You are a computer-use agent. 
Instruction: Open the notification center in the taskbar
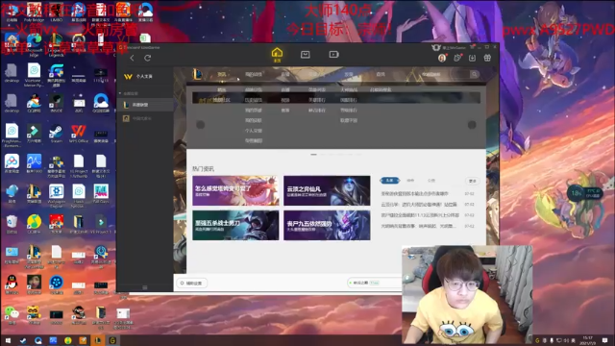pos(605,340)
